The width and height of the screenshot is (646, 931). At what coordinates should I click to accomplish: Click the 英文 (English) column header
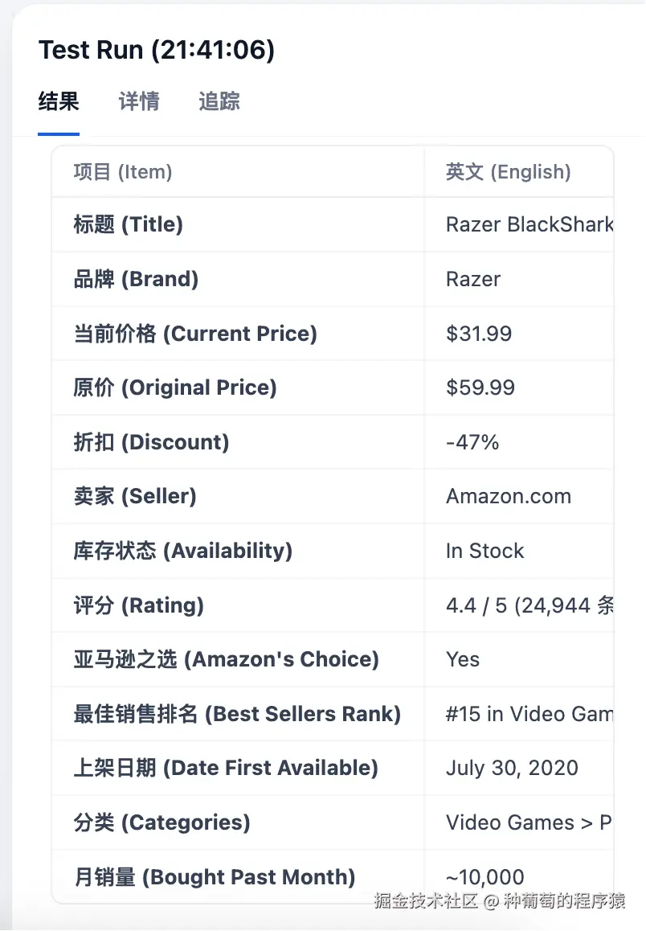tap(508, 172)
